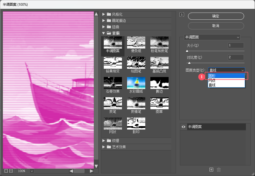Click the 大小 value input field
255x176 pixels.
236,45
